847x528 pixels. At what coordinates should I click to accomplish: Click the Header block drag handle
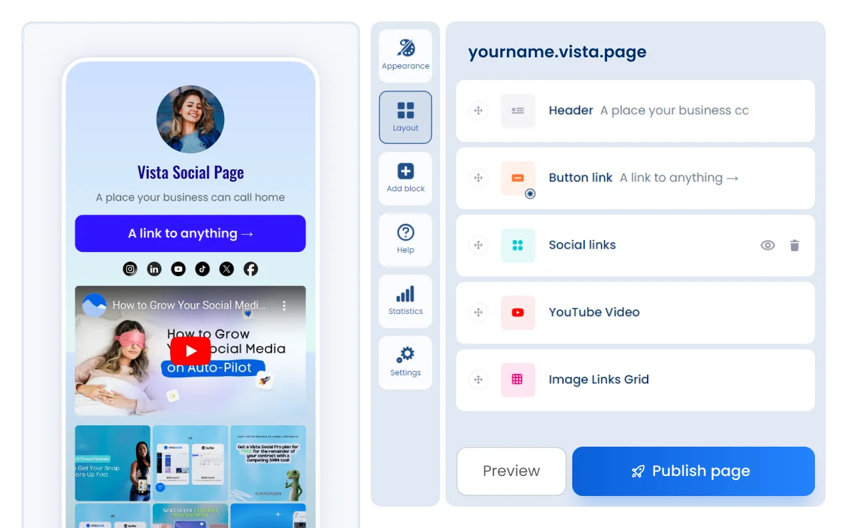[x=478, y=111]
